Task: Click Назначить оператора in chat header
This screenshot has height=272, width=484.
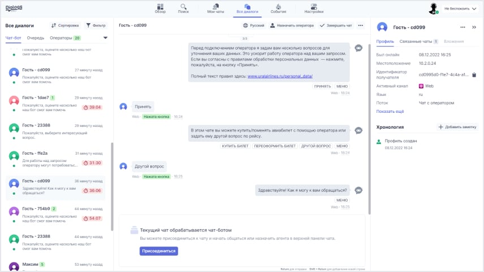Action: tap(292, 25)
